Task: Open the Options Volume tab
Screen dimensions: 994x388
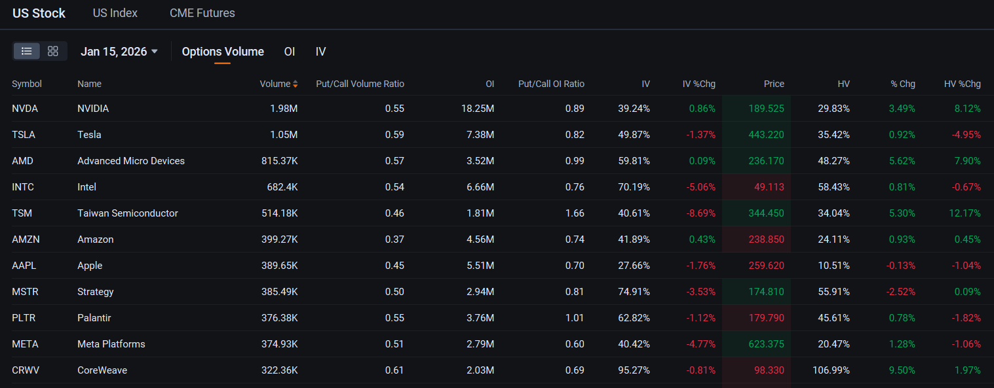Action: pyautogui.click(x=223, y=52)
